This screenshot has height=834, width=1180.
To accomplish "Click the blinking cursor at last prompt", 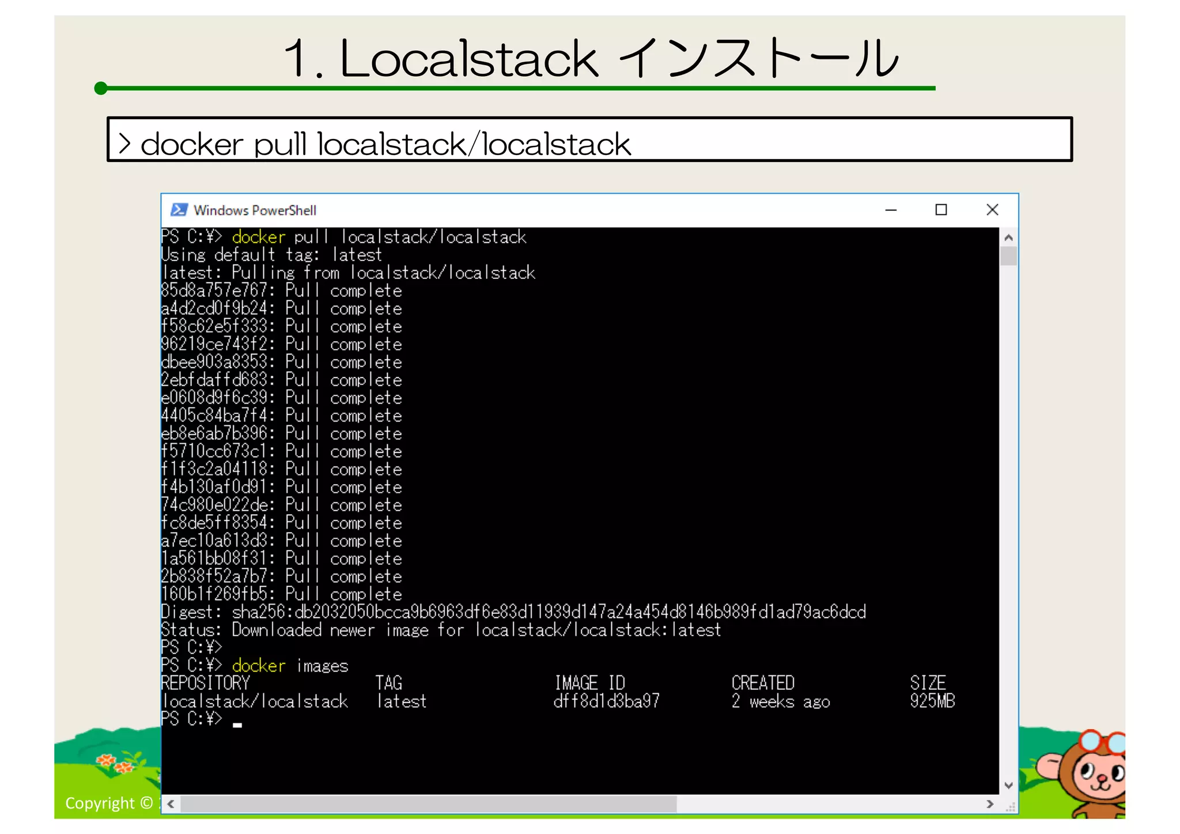I will tap(237, 725).
